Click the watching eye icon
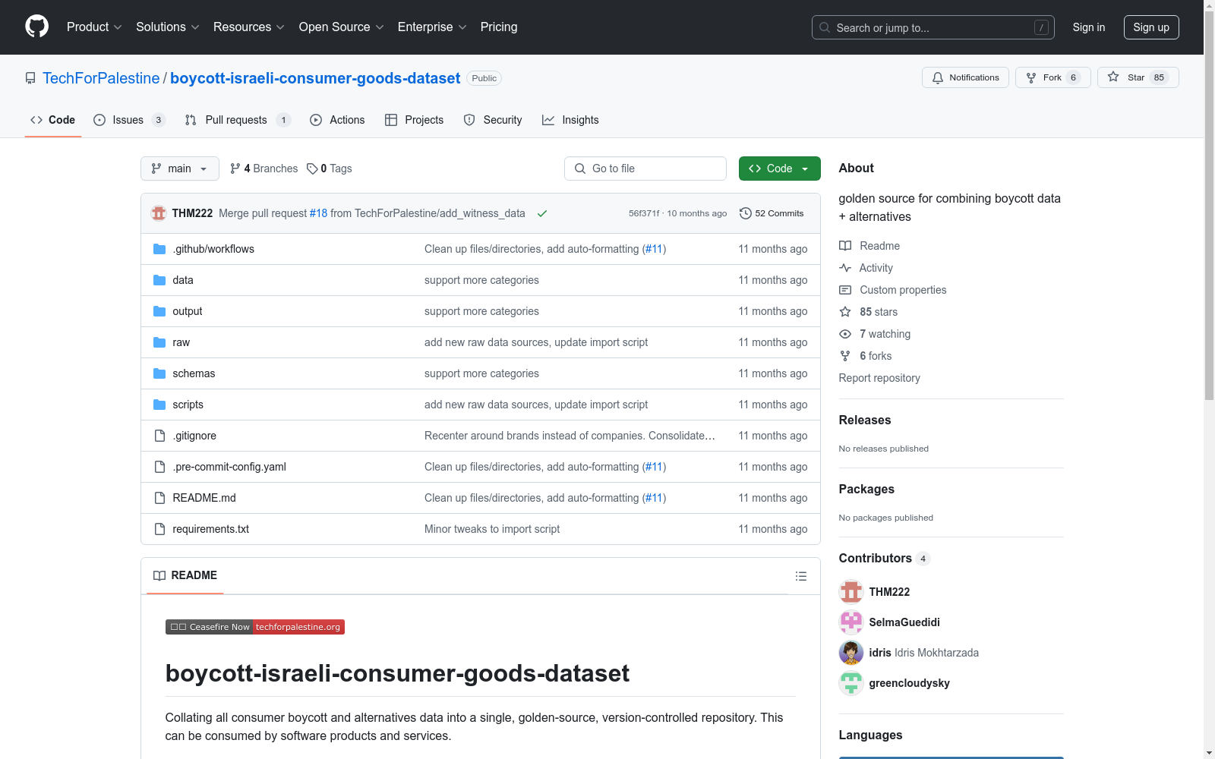This screenshot has height=759, width=1215. [845, 334]
